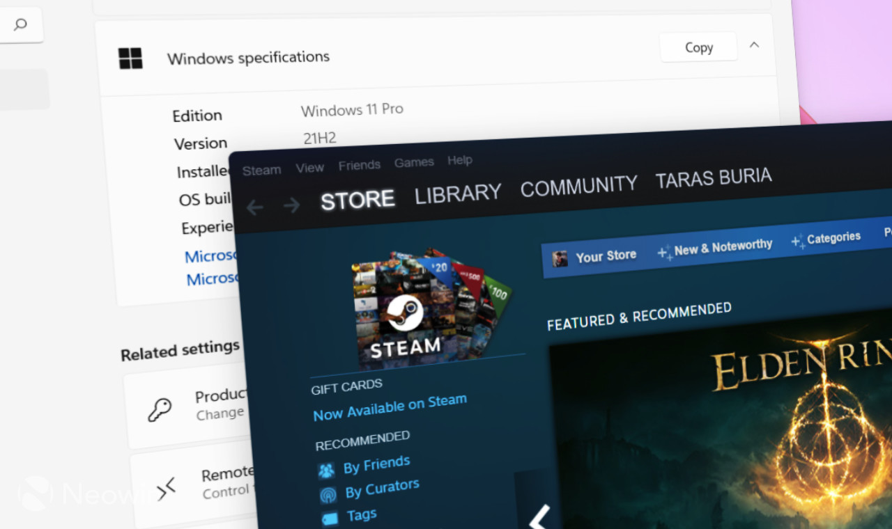The image size is (892, 529).
Task: Open the New & Noteworthy dropdown
Action: tap(715, 247)
